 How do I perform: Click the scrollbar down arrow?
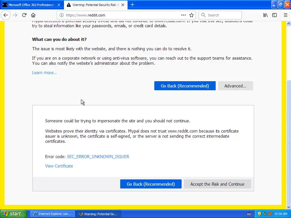coord(289,207)
